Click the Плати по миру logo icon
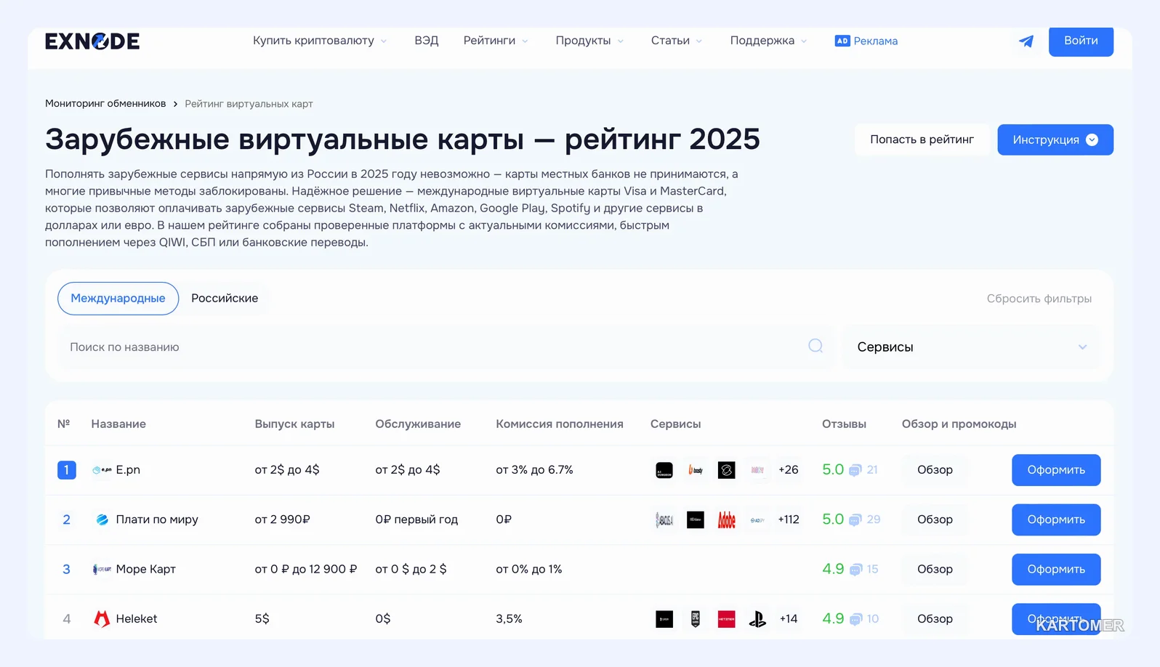Image resolution: width=1160 pixels, height=667 pixels. click(x=102, y=520)
